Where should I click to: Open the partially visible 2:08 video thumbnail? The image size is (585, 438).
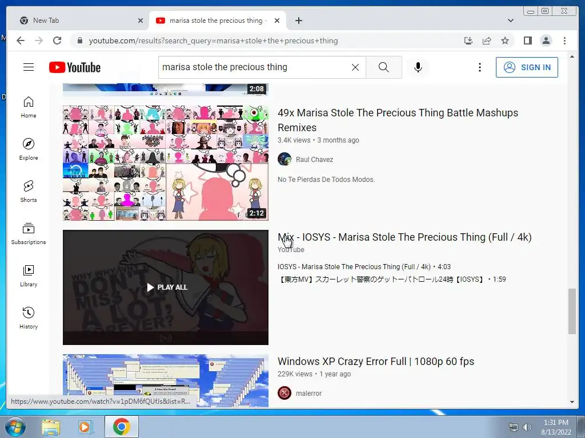[165, 90]
